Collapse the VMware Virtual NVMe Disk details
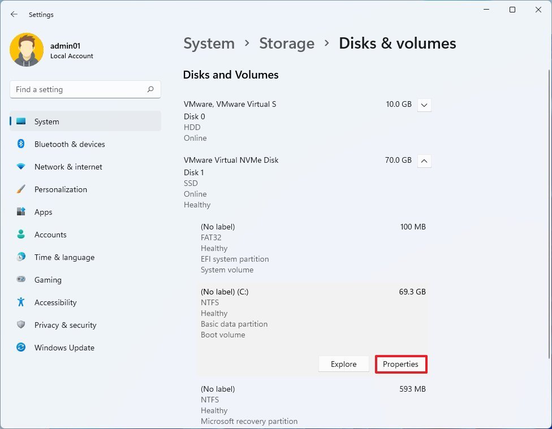The width and height of the screenshot is (552, 429). point(424,161)
